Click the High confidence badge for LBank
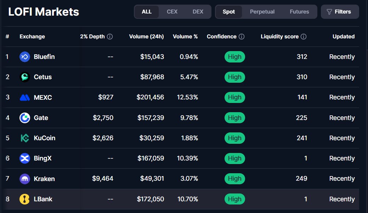The width and height of the screenshot is (368, 213). tap(235, 199)
